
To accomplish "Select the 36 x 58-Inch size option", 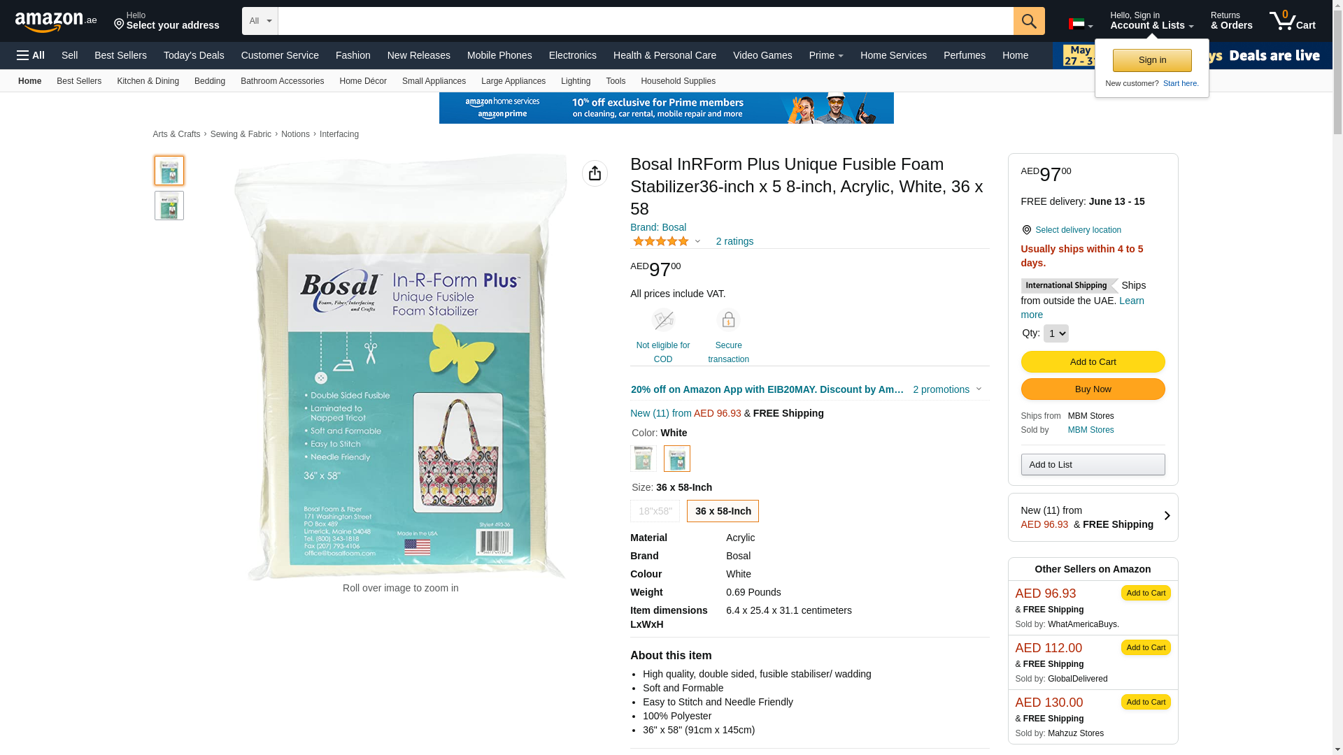I will point(723,511).
